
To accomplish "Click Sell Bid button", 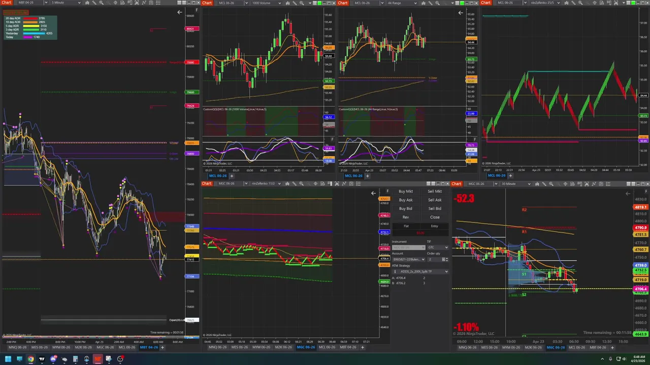I will [435, 208].
